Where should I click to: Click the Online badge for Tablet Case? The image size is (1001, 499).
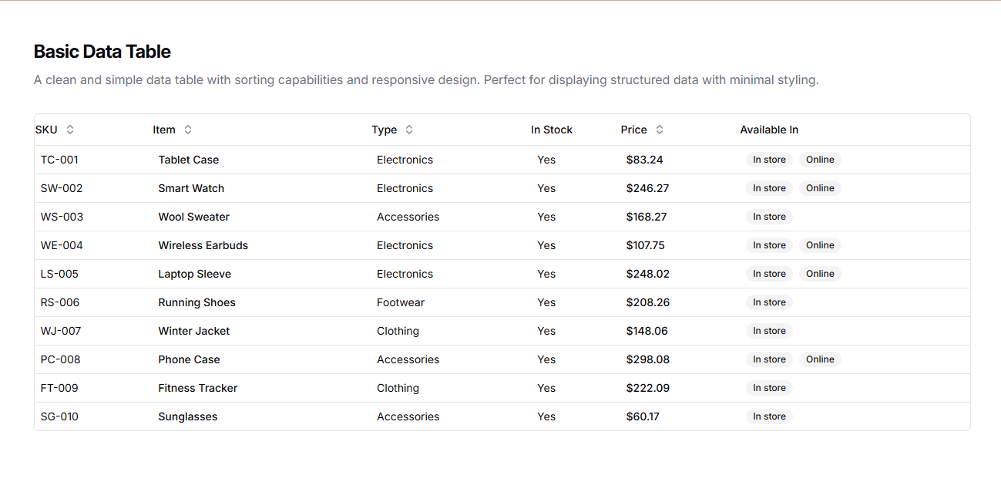820,160
